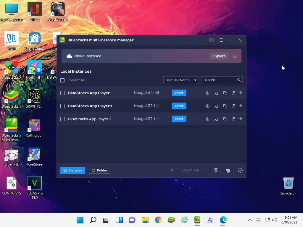Clone the BlueStacks App Player instance
Screen dimensions: 303x227
(225, 93)
